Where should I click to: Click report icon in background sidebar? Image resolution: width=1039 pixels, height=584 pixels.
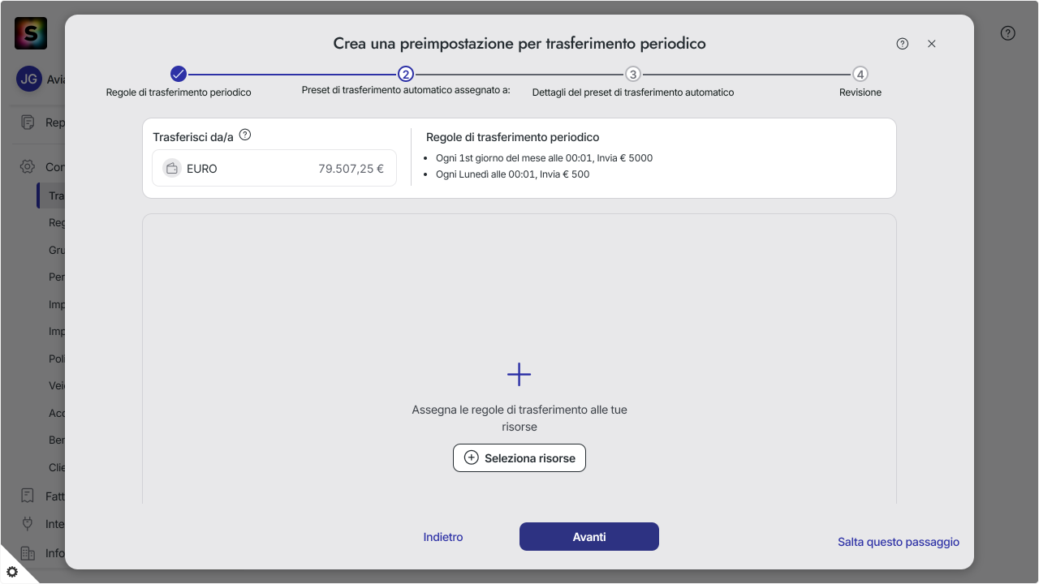pos(28,122)
